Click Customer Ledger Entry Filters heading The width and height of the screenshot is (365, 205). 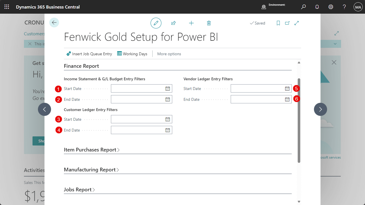tap(91, 110)
